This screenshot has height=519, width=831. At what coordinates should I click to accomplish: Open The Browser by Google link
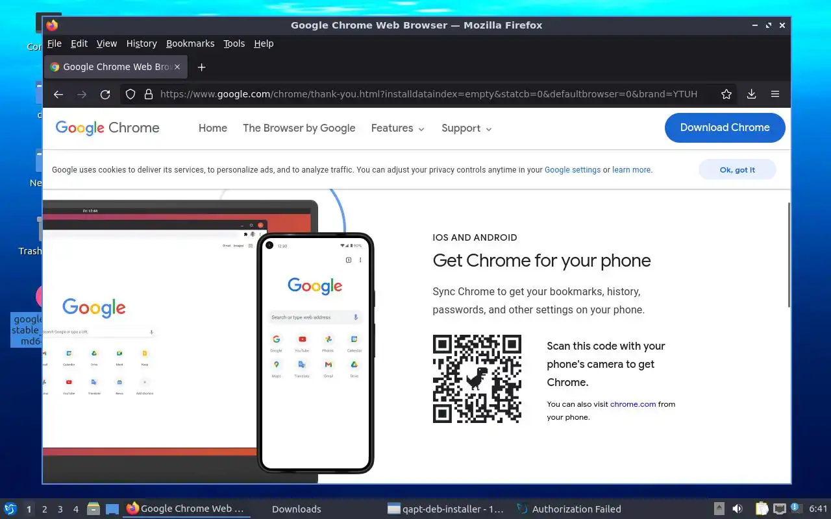click(299, 128)
